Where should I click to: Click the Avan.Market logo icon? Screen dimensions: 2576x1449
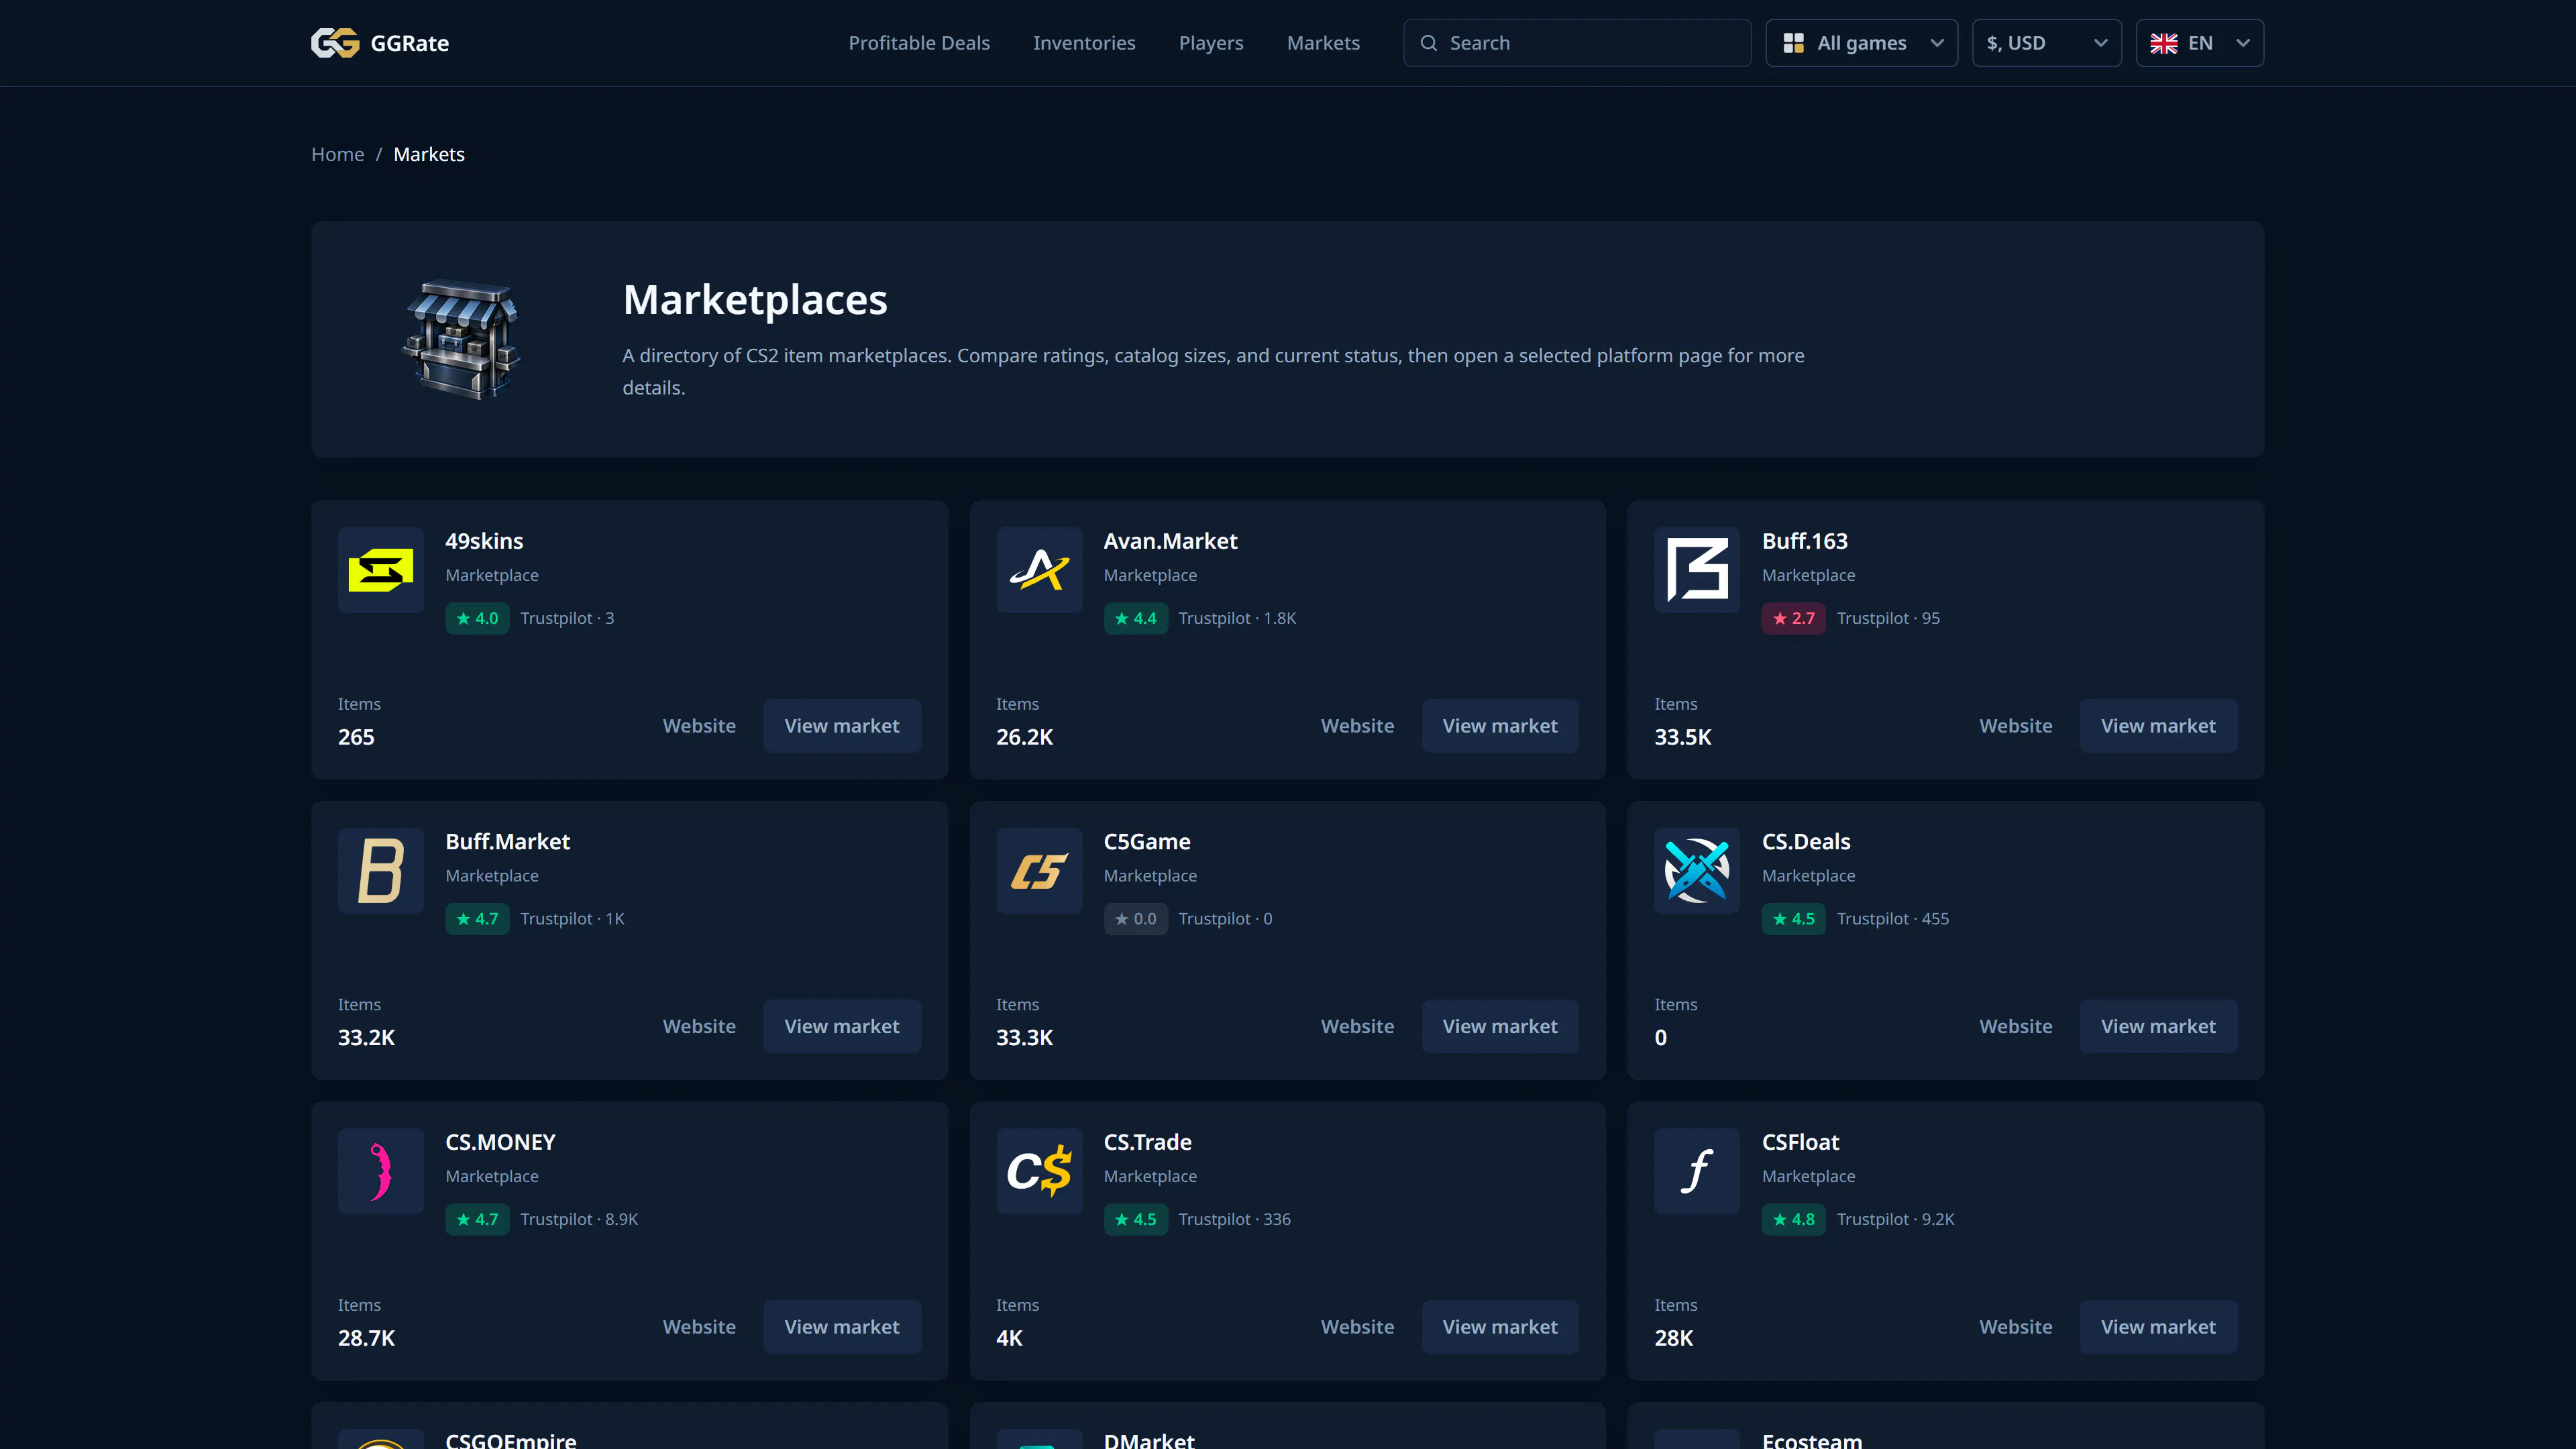1039,570
